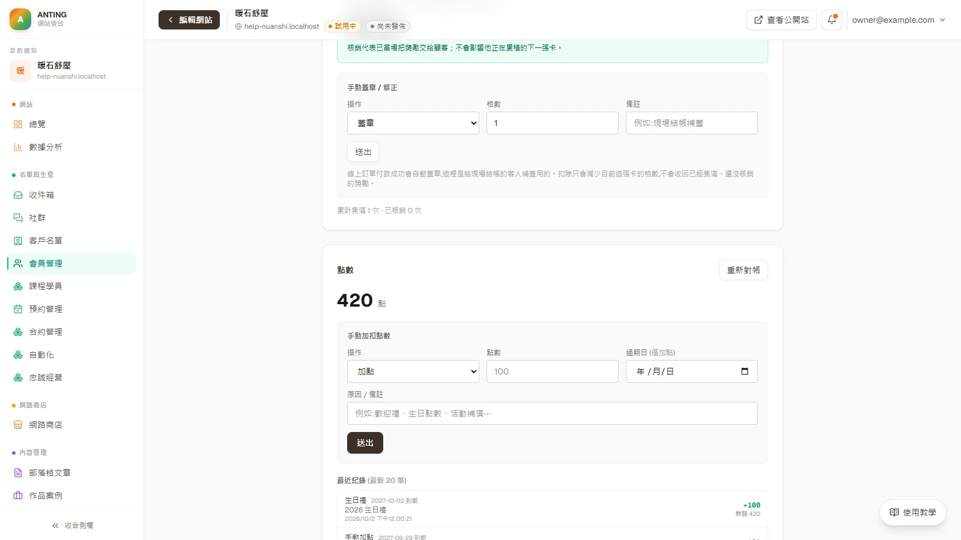Click the 尚未發佈 status badge
The width and height of the screenshot is (961, 540).
388,26
